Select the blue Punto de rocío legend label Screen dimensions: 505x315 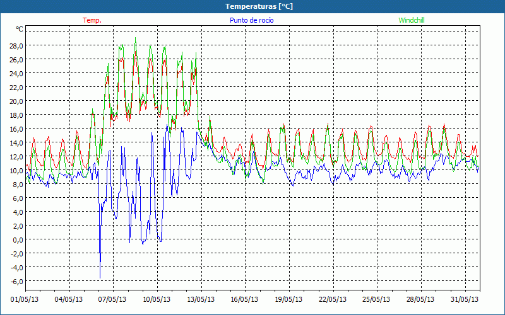tap(251, 20)
